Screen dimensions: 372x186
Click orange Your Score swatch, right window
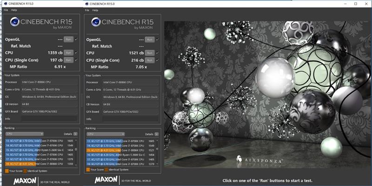coord(88,169)
